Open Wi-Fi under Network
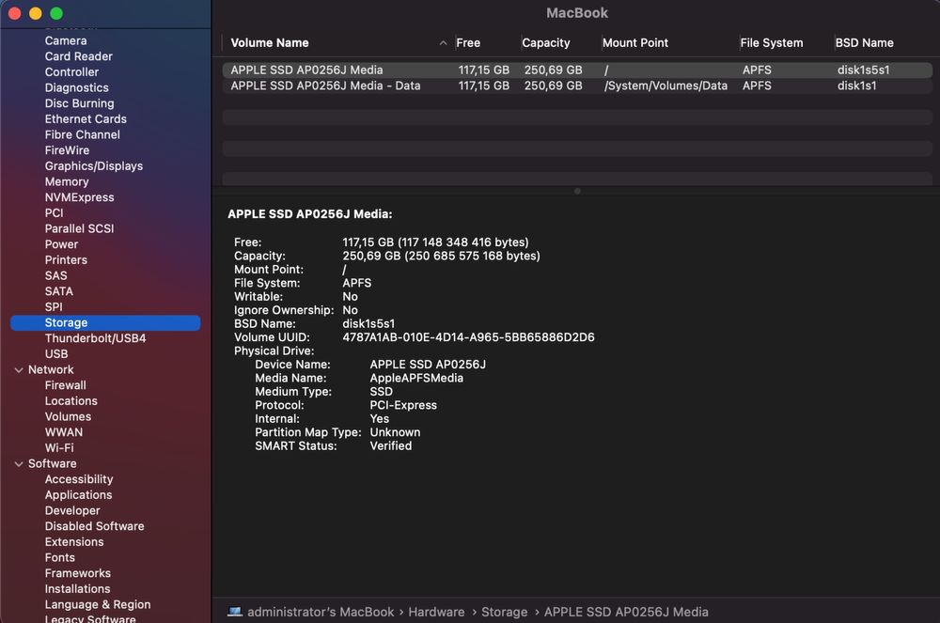This screenshot has width=940, height=623. (59, 447)
